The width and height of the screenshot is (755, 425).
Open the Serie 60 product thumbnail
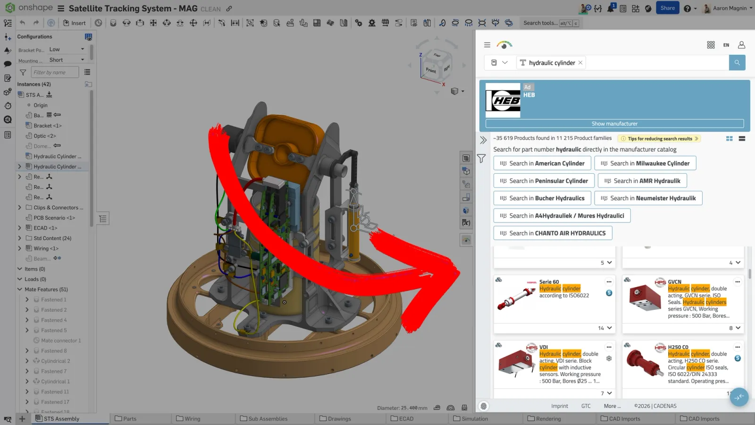tap(517, 297)
